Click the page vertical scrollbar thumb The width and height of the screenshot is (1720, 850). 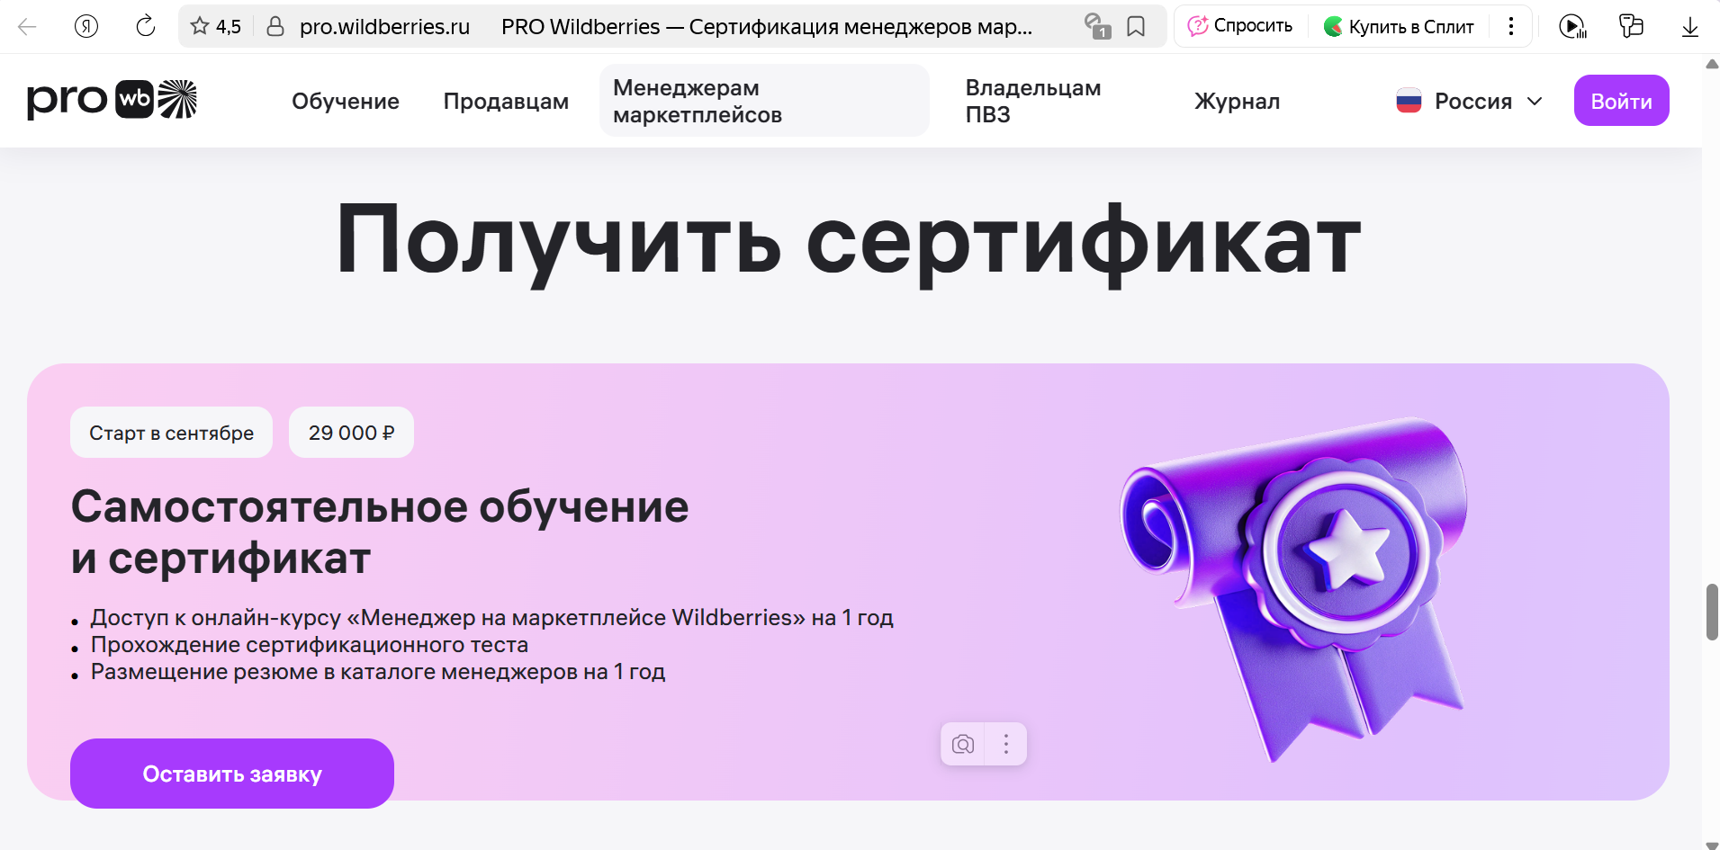[1712, 612]
